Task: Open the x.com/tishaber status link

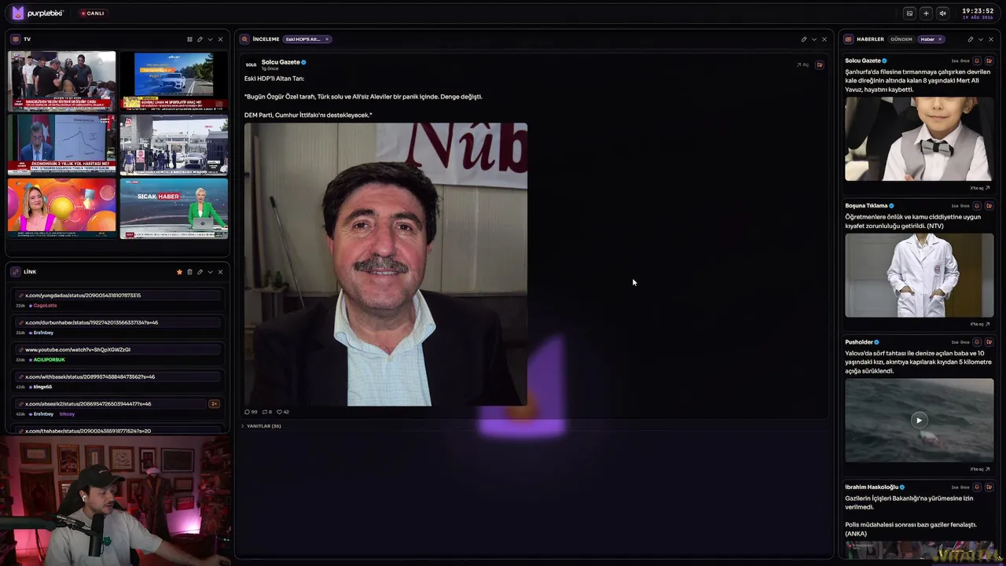Action: point(118,431)
